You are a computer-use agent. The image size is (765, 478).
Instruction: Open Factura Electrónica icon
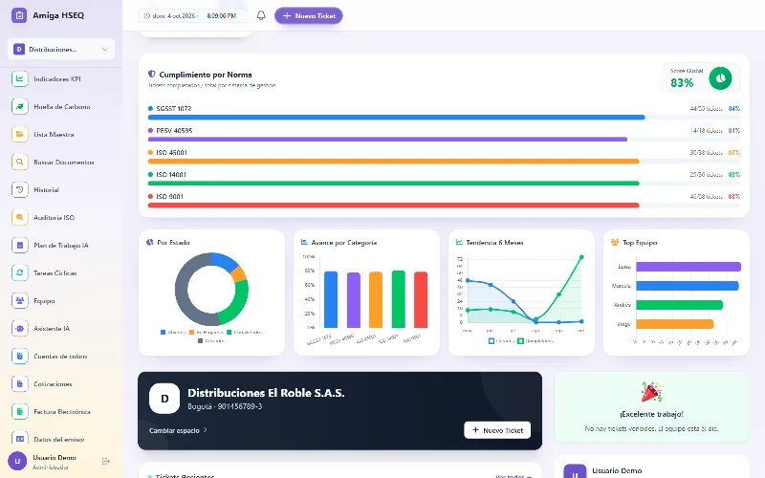tap(19, 412)
